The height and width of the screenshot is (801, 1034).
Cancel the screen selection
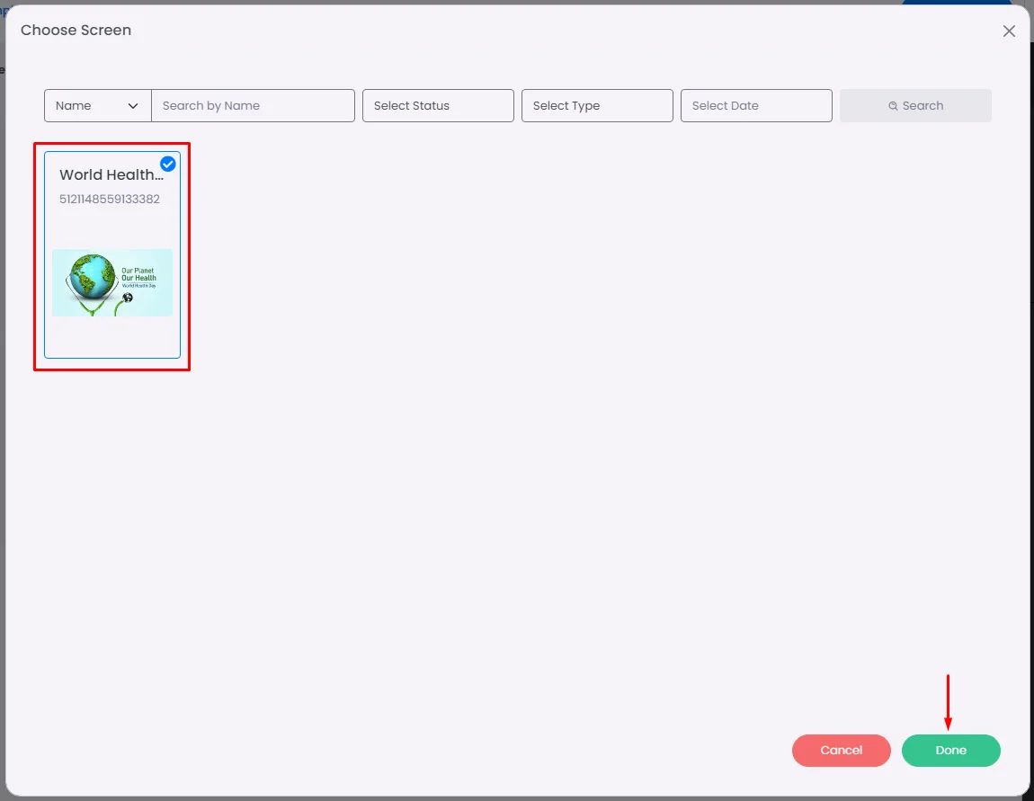pyautogui.click(x=841, y=751)
